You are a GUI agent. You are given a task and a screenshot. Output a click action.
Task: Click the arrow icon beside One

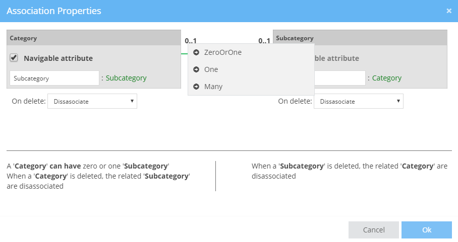[x=196, y=69]
